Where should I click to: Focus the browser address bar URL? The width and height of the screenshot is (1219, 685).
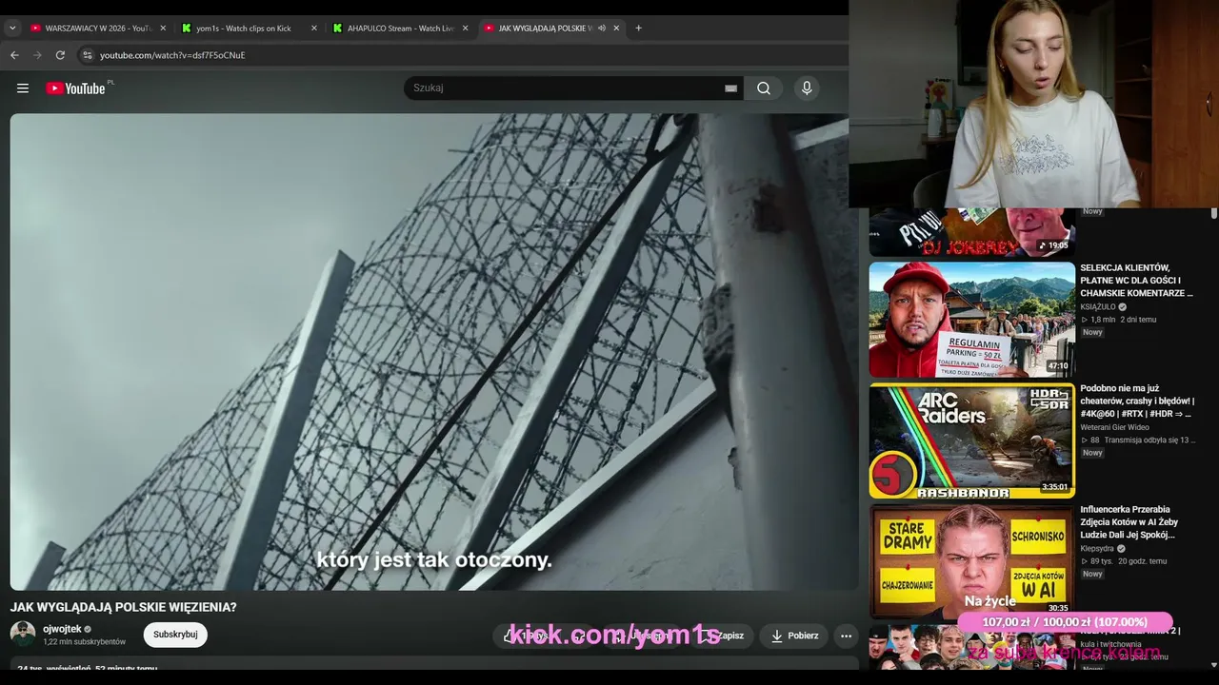coord(172,55)
